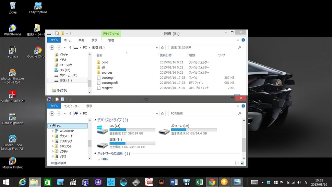This screenshot has width=332, height=187.
Task: Open the EasyCapture desktop shortcut
Action: (x=38, y=8)
